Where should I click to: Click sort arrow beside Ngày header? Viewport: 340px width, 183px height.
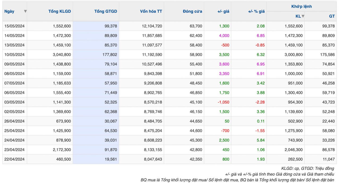pyautogui.click(x=25, y=11)
